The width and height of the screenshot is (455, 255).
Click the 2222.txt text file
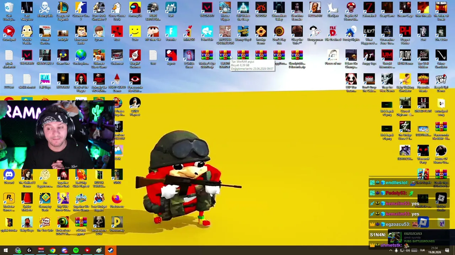pos(9,81)
